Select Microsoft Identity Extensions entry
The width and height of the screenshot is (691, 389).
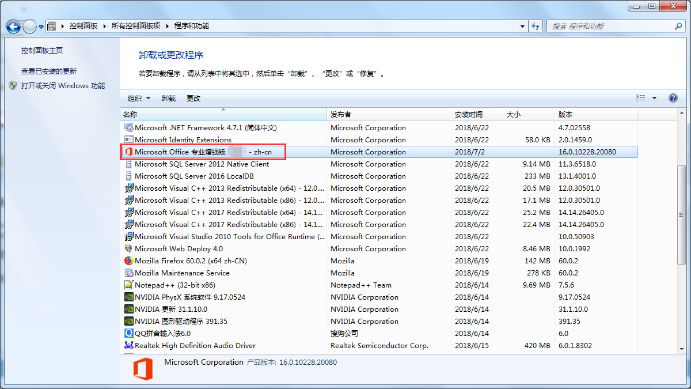point(183,140)
